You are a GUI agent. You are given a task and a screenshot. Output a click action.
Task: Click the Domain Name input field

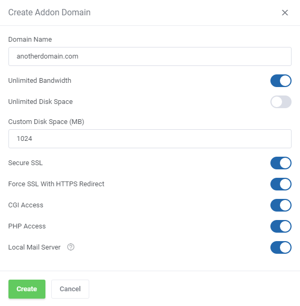point(150,56)
